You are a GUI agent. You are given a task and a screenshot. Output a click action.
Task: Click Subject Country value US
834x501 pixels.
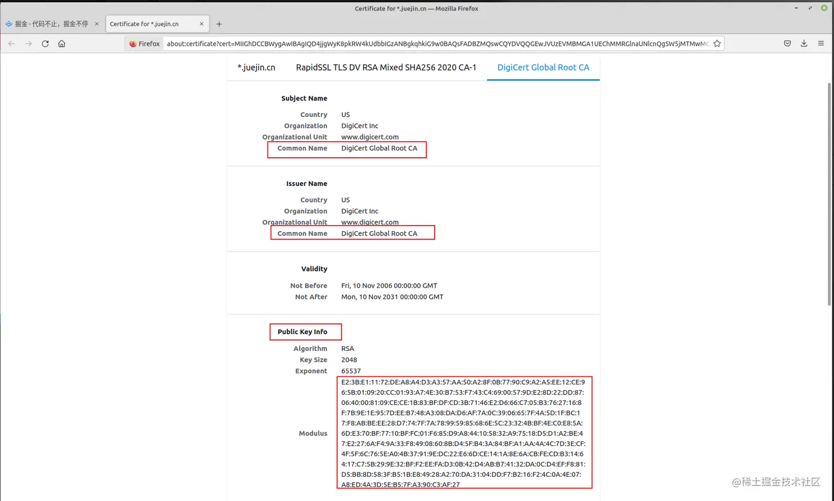pyautogui.click(x=345, y=115)
